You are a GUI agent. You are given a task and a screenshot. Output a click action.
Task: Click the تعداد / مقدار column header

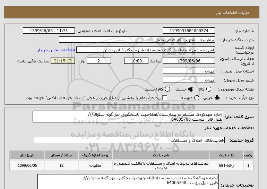coord(61,155)
